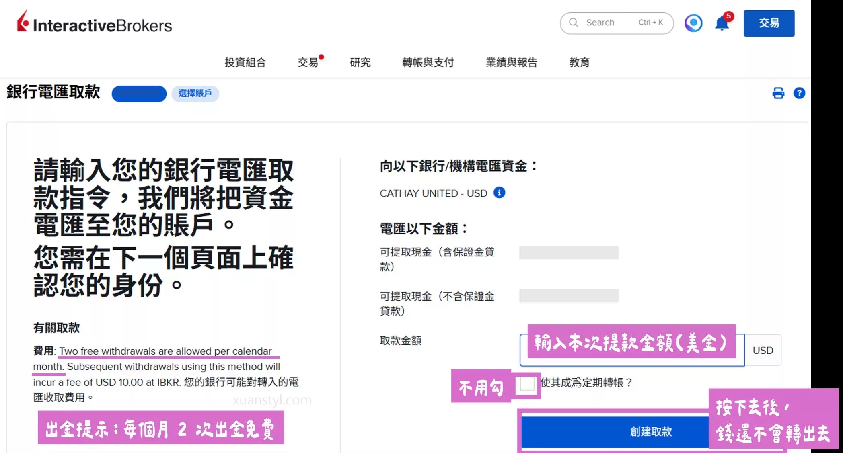Open the search box in the header
Screen dimensions: 843x453
click(x=617, y=23)
